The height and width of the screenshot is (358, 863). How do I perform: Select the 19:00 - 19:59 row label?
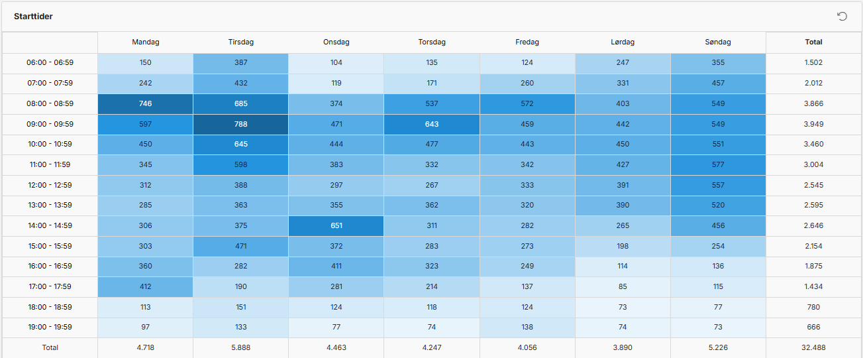[50, 327]
